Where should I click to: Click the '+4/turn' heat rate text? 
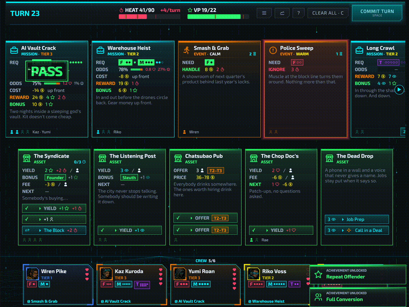[170, 10]
